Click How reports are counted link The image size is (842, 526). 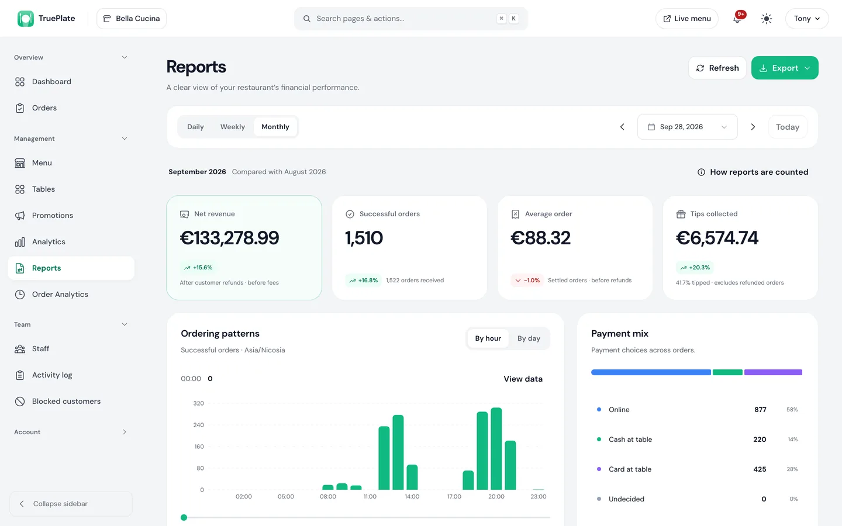[x=753, y=172]
